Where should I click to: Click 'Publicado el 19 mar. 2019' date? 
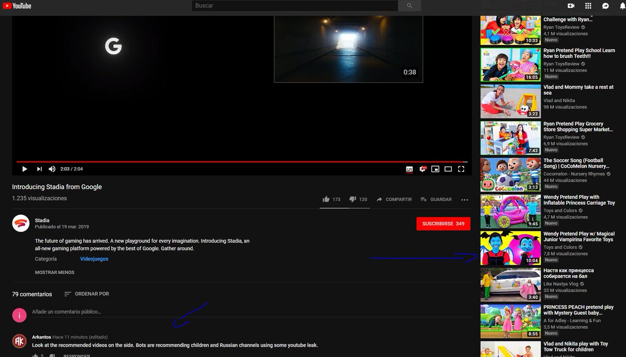[x=62, y=227]
